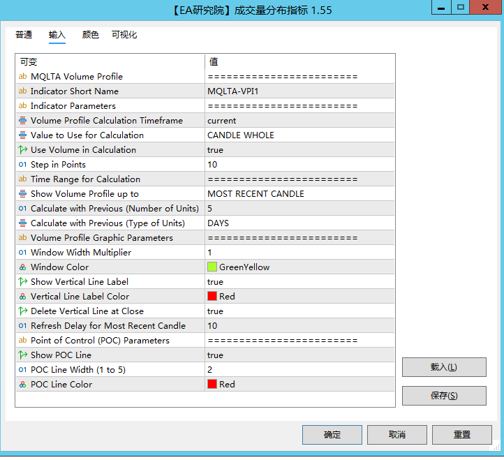Click the string icon beside Indicator Short Name
The height and width of the screenshot is (460, 504).
click(22, 91)
